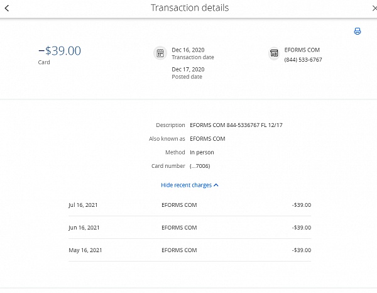
Task: Select the Description text EFORMS COM 844-5336767
Action: tap(236, 125)
